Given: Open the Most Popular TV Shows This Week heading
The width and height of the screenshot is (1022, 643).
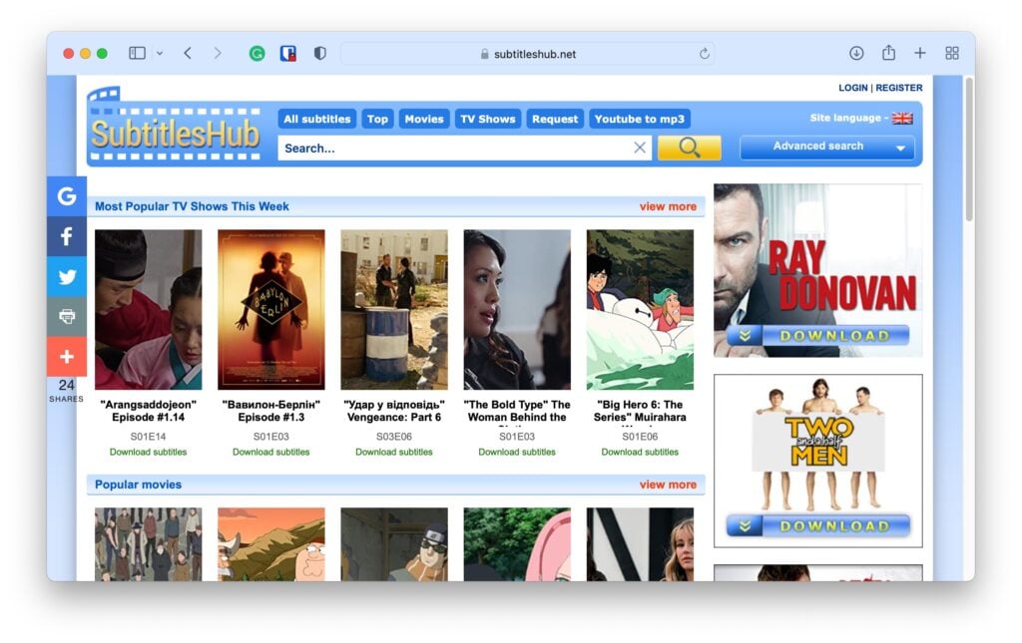Looking at the screenshot, I should pyautogui.click(x=192, y=206).
